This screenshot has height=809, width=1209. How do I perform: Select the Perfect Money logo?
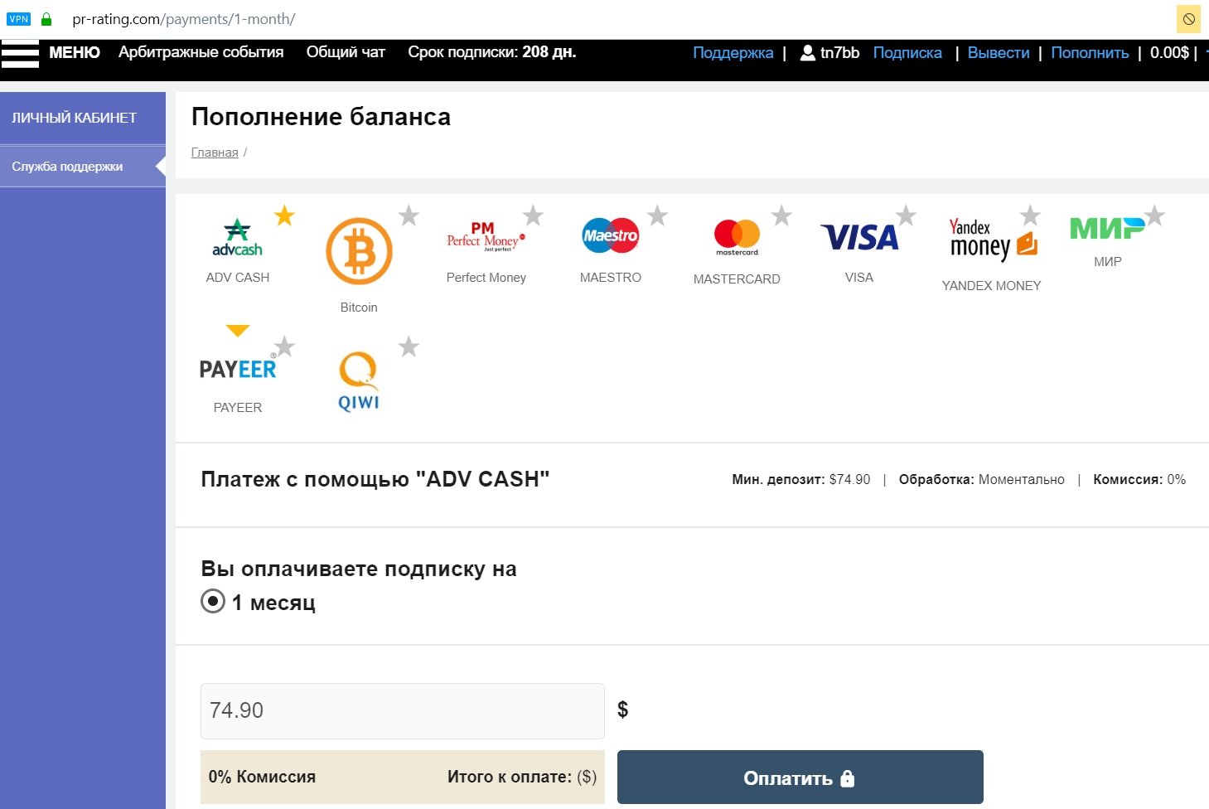[x=486, y=236]
